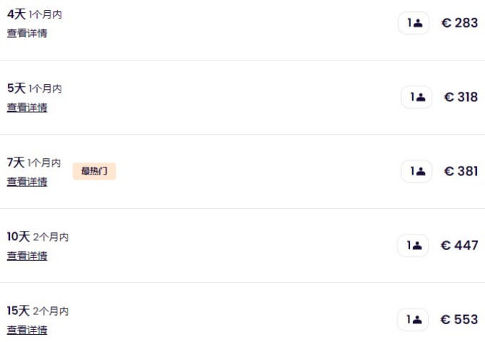Show details link for the 15天 pass
This screenshot has width=485, height=342.
pyautogui.click(x=27, y=330)
